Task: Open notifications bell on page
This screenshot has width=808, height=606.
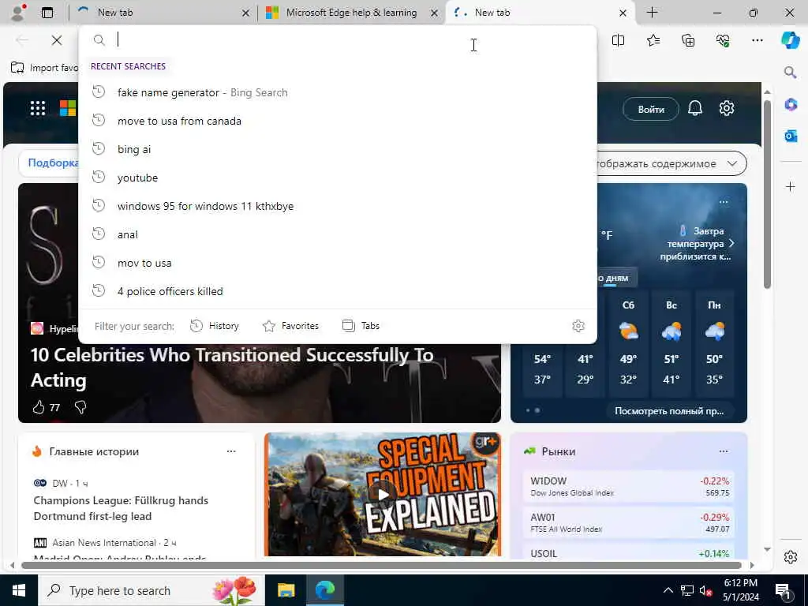Action: [x=695, y=108]
